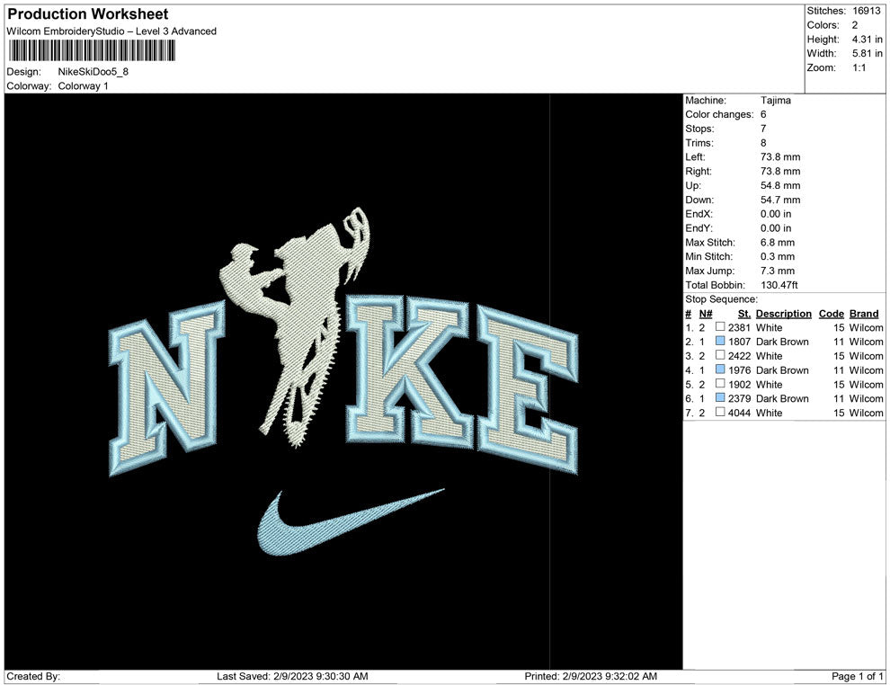Click stitch count '1807' in row 2

click(740, 342)
